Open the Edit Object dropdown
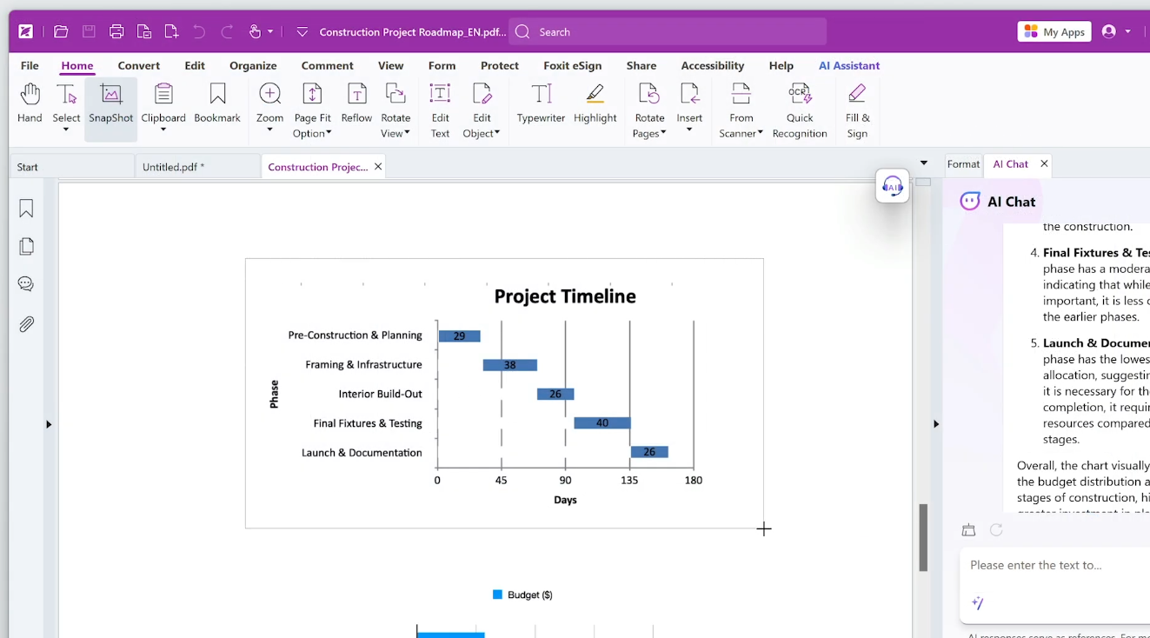 tap(482, 110)
